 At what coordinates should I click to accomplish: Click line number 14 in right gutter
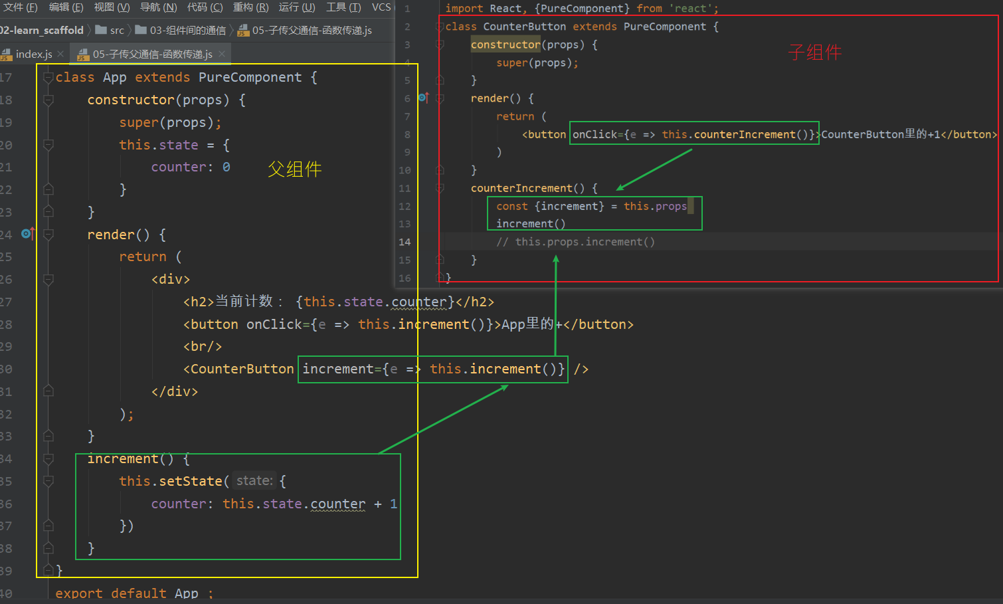point(405,242)
